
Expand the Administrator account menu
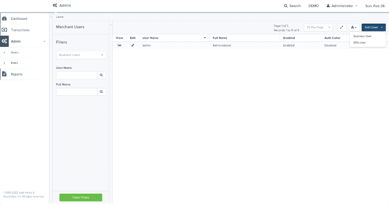[x=342, y=6]
